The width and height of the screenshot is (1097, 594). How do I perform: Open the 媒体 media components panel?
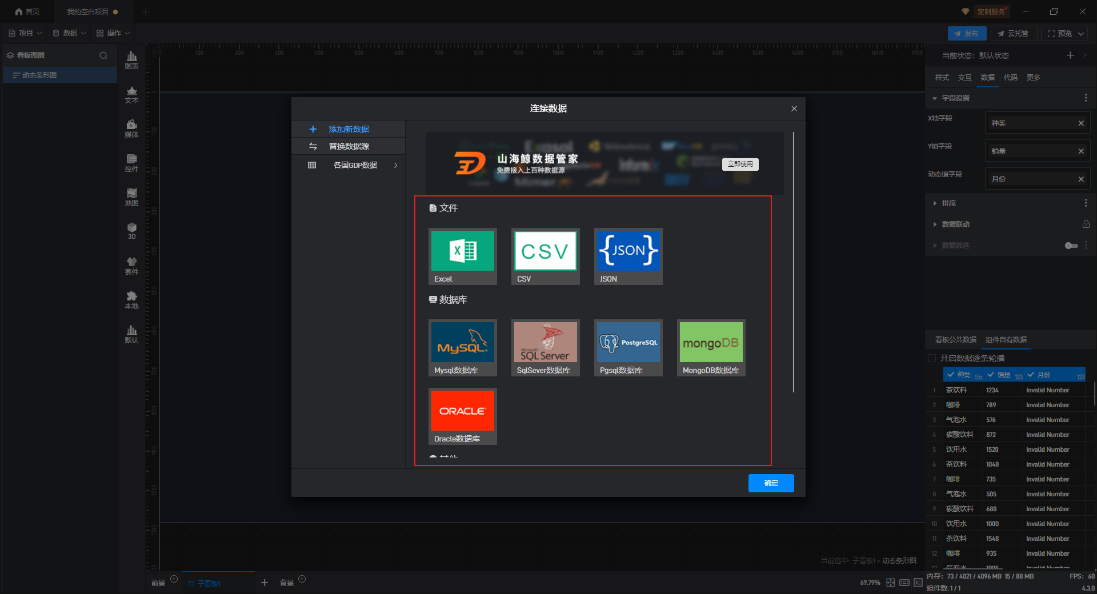131,129
